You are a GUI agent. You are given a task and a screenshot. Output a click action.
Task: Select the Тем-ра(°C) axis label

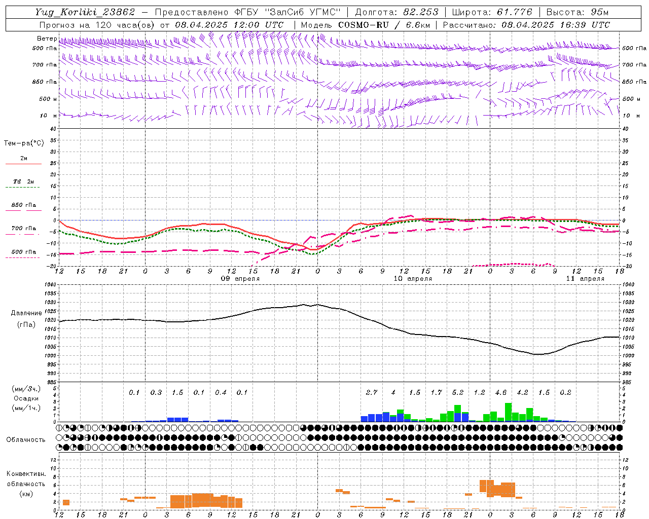point(24,143)
